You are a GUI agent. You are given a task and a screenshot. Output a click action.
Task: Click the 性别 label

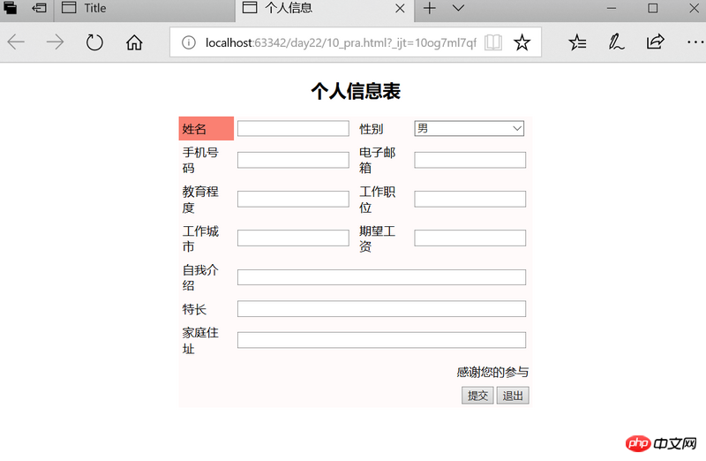coord(371,129)
